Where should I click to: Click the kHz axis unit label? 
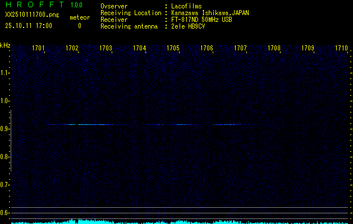click(5, 45)
